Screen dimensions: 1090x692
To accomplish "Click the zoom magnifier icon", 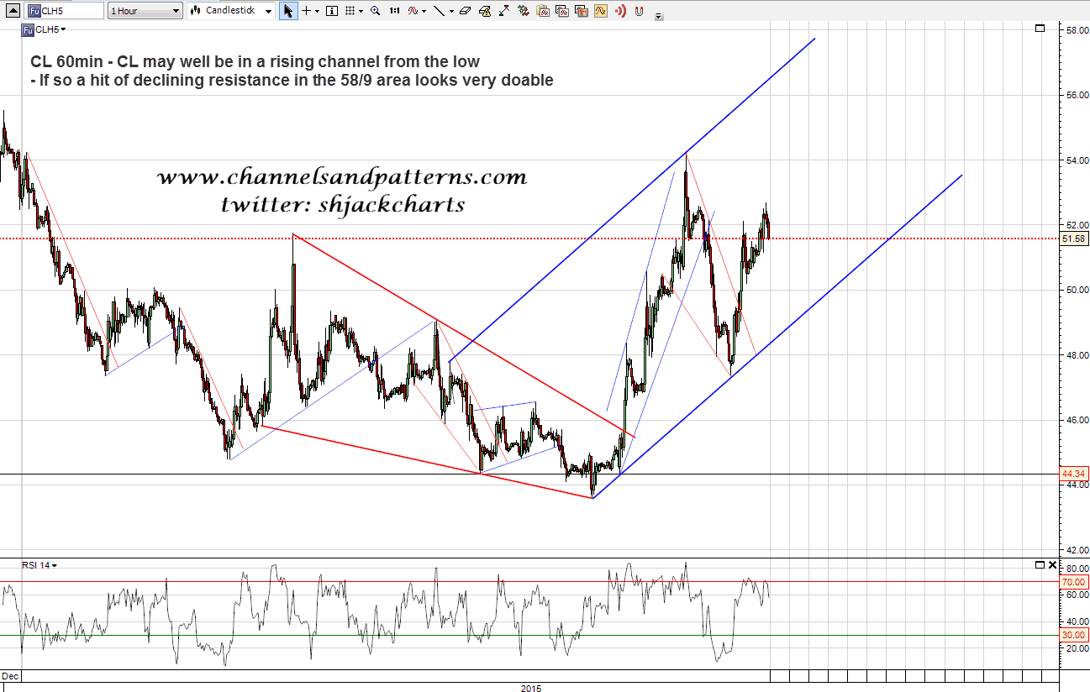I will point(375,11).
